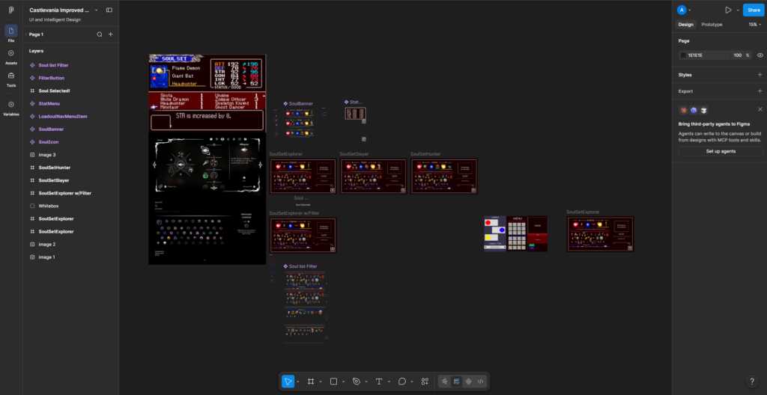Click the blue agent icon in banner

tap(694, 110)
